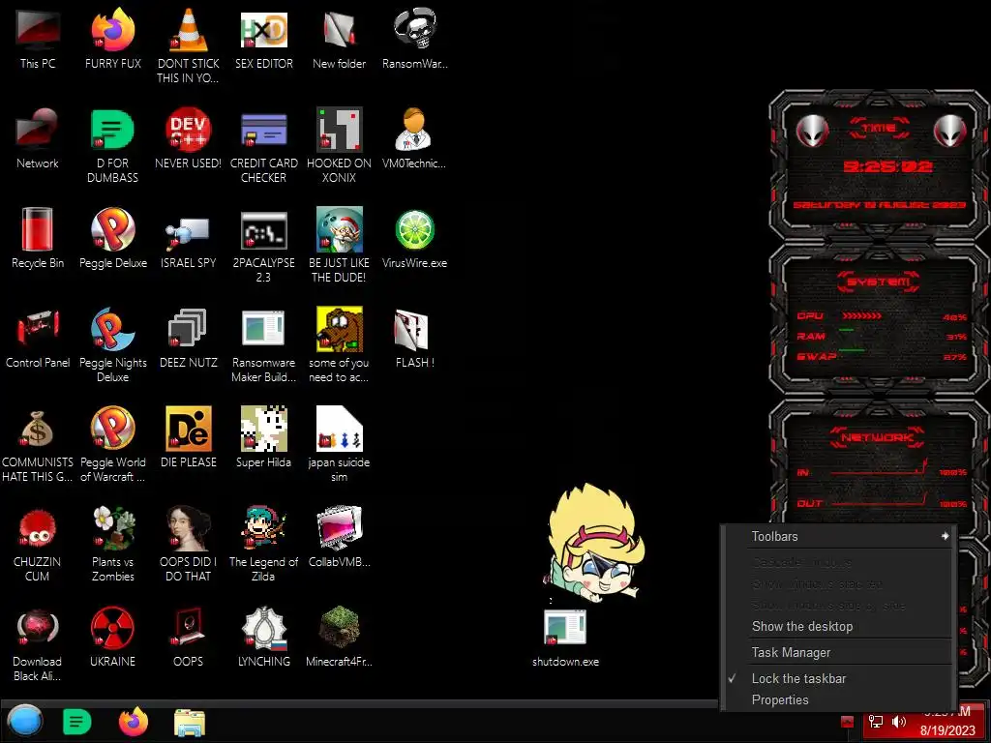Open the Network desktop icon

coord(38,130)
